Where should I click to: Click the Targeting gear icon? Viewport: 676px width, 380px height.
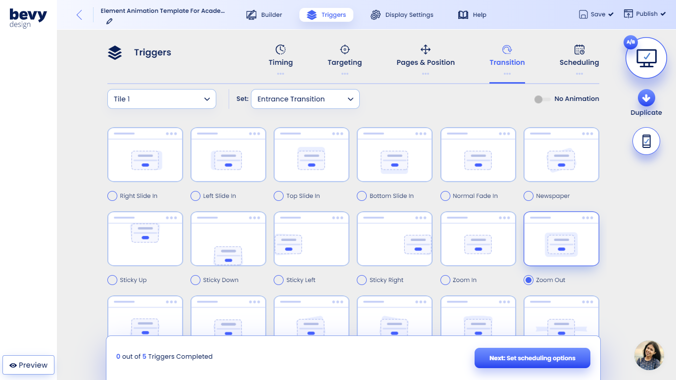(x=345, y=49)
